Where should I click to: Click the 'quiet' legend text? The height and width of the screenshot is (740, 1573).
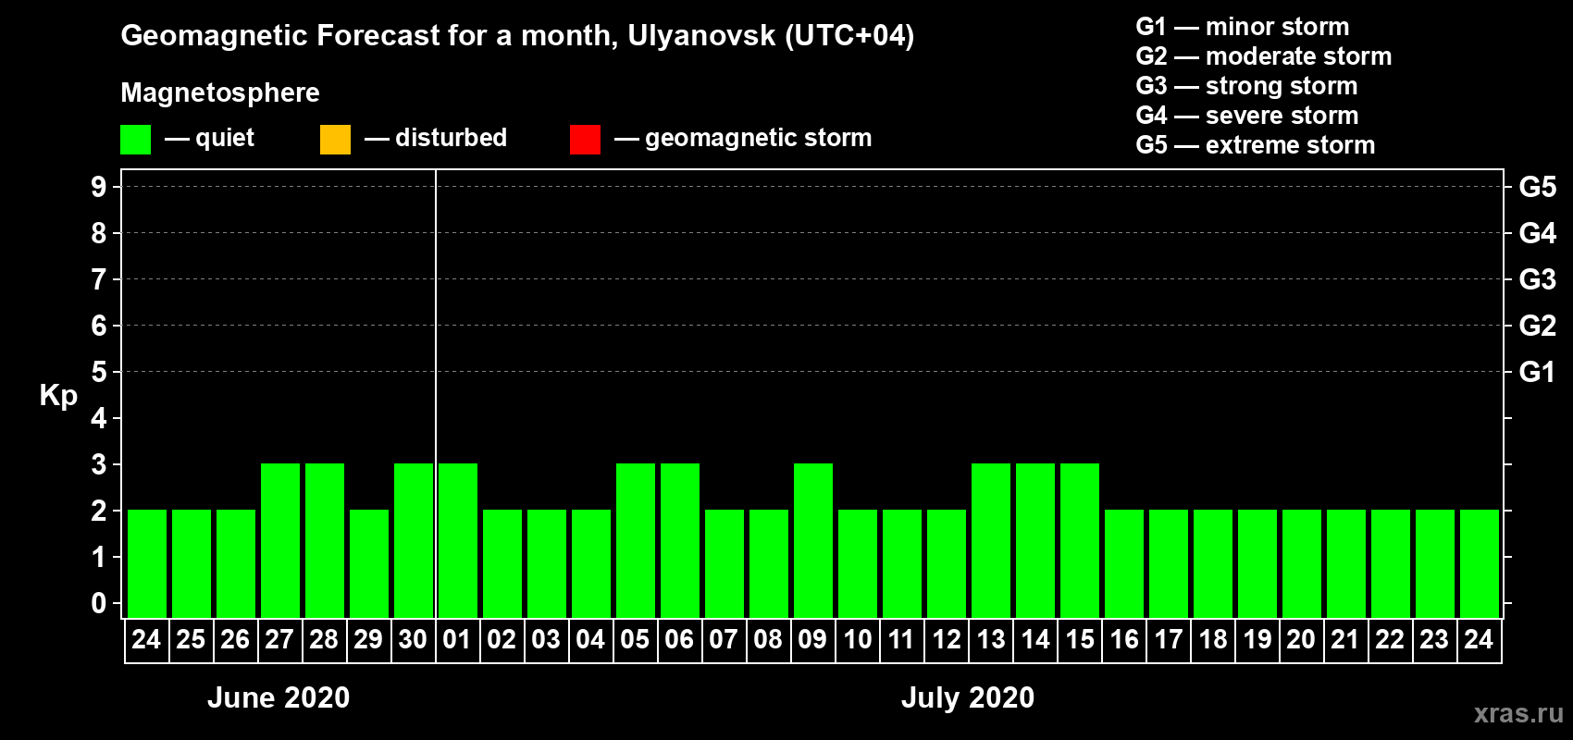tap(225, 138)
